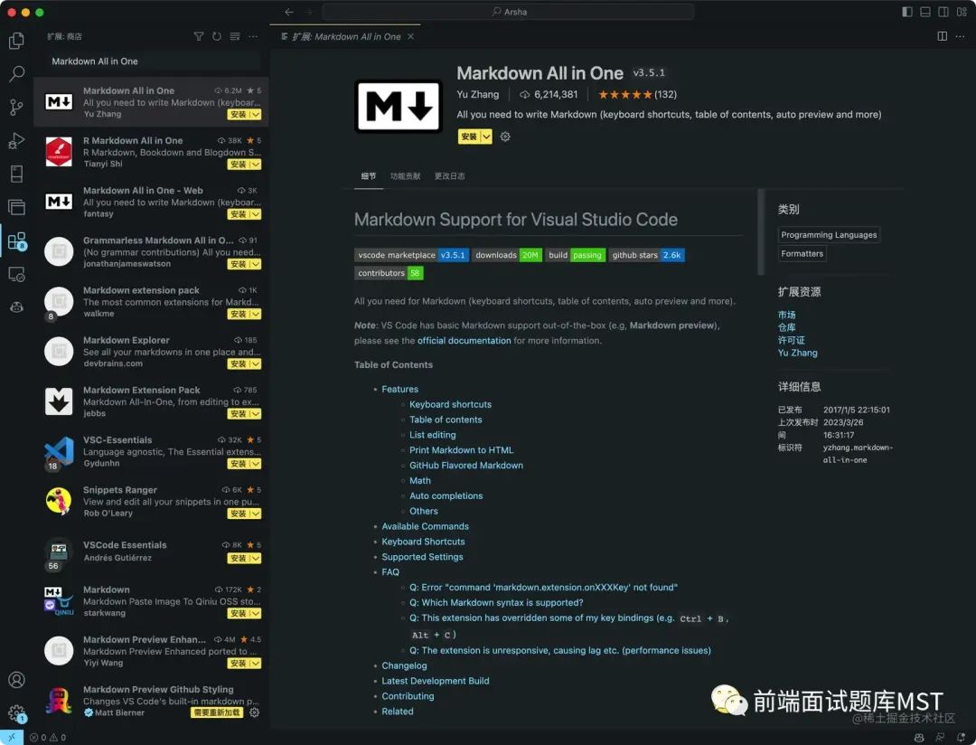Click the Yu Zhang publisher name
This screenshot has height=745, width=976.
click(477, 94)
